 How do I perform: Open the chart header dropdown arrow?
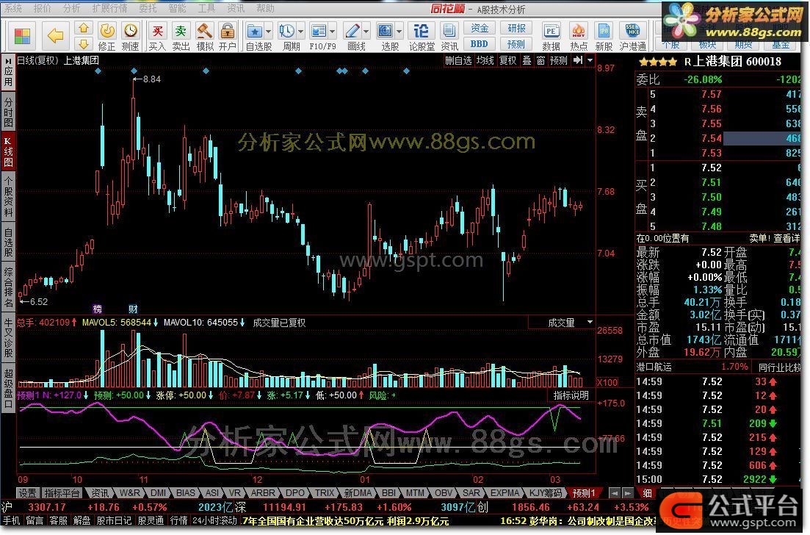tap(590, 60)
